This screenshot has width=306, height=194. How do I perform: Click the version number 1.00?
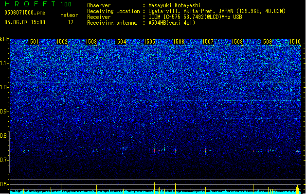click(x=66, y=4)
